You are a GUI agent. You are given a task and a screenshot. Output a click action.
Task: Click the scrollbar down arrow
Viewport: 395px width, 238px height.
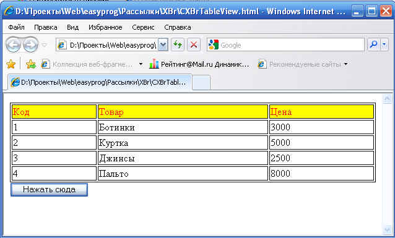(x=387, y=229)
